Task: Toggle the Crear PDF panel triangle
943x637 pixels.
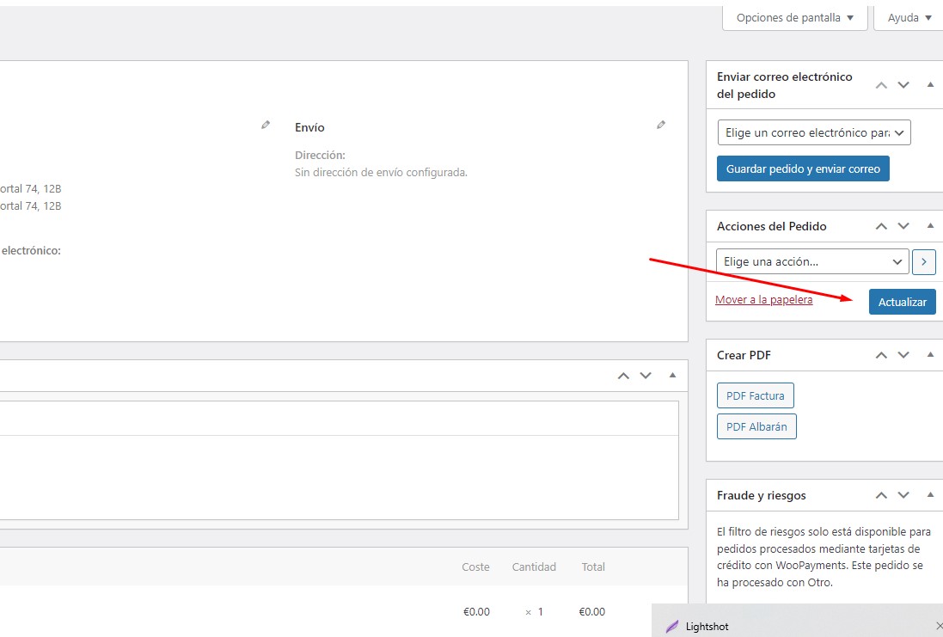Action: (930, 355)
